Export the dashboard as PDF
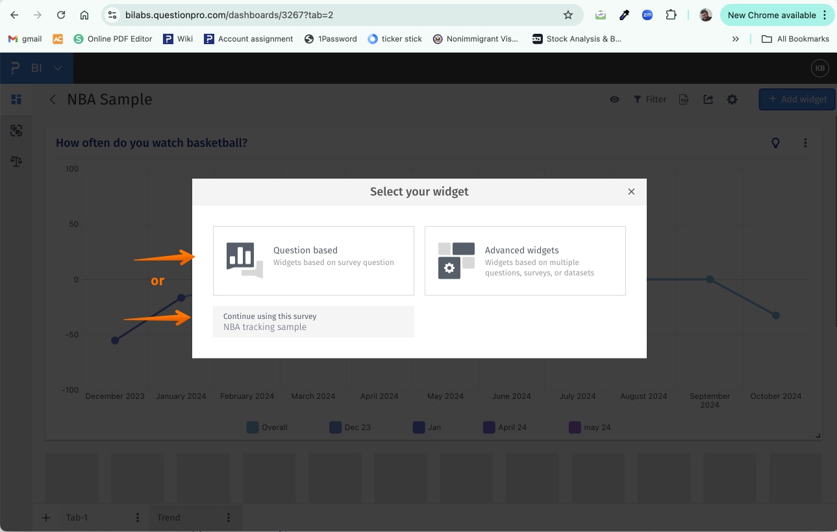 click(683, 99)
